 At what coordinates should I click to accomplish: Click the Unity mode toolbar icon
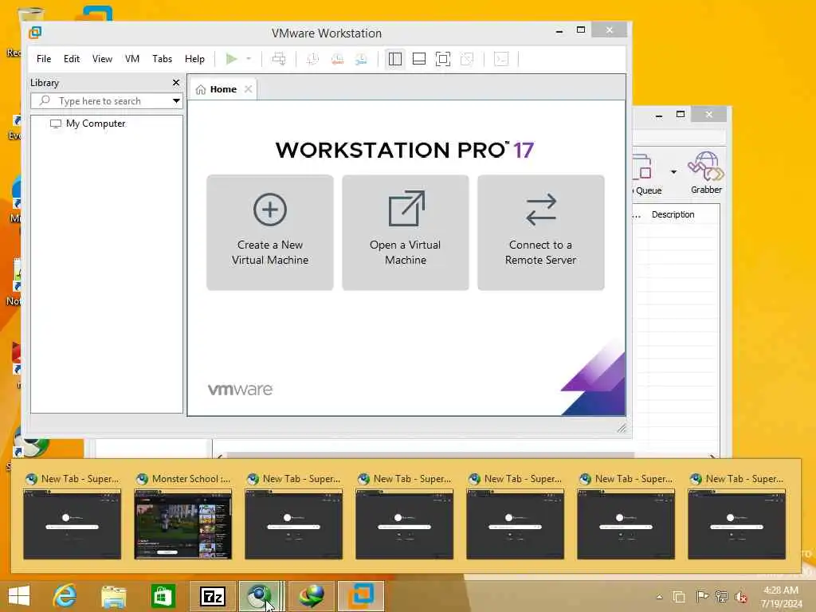[467, 59]
